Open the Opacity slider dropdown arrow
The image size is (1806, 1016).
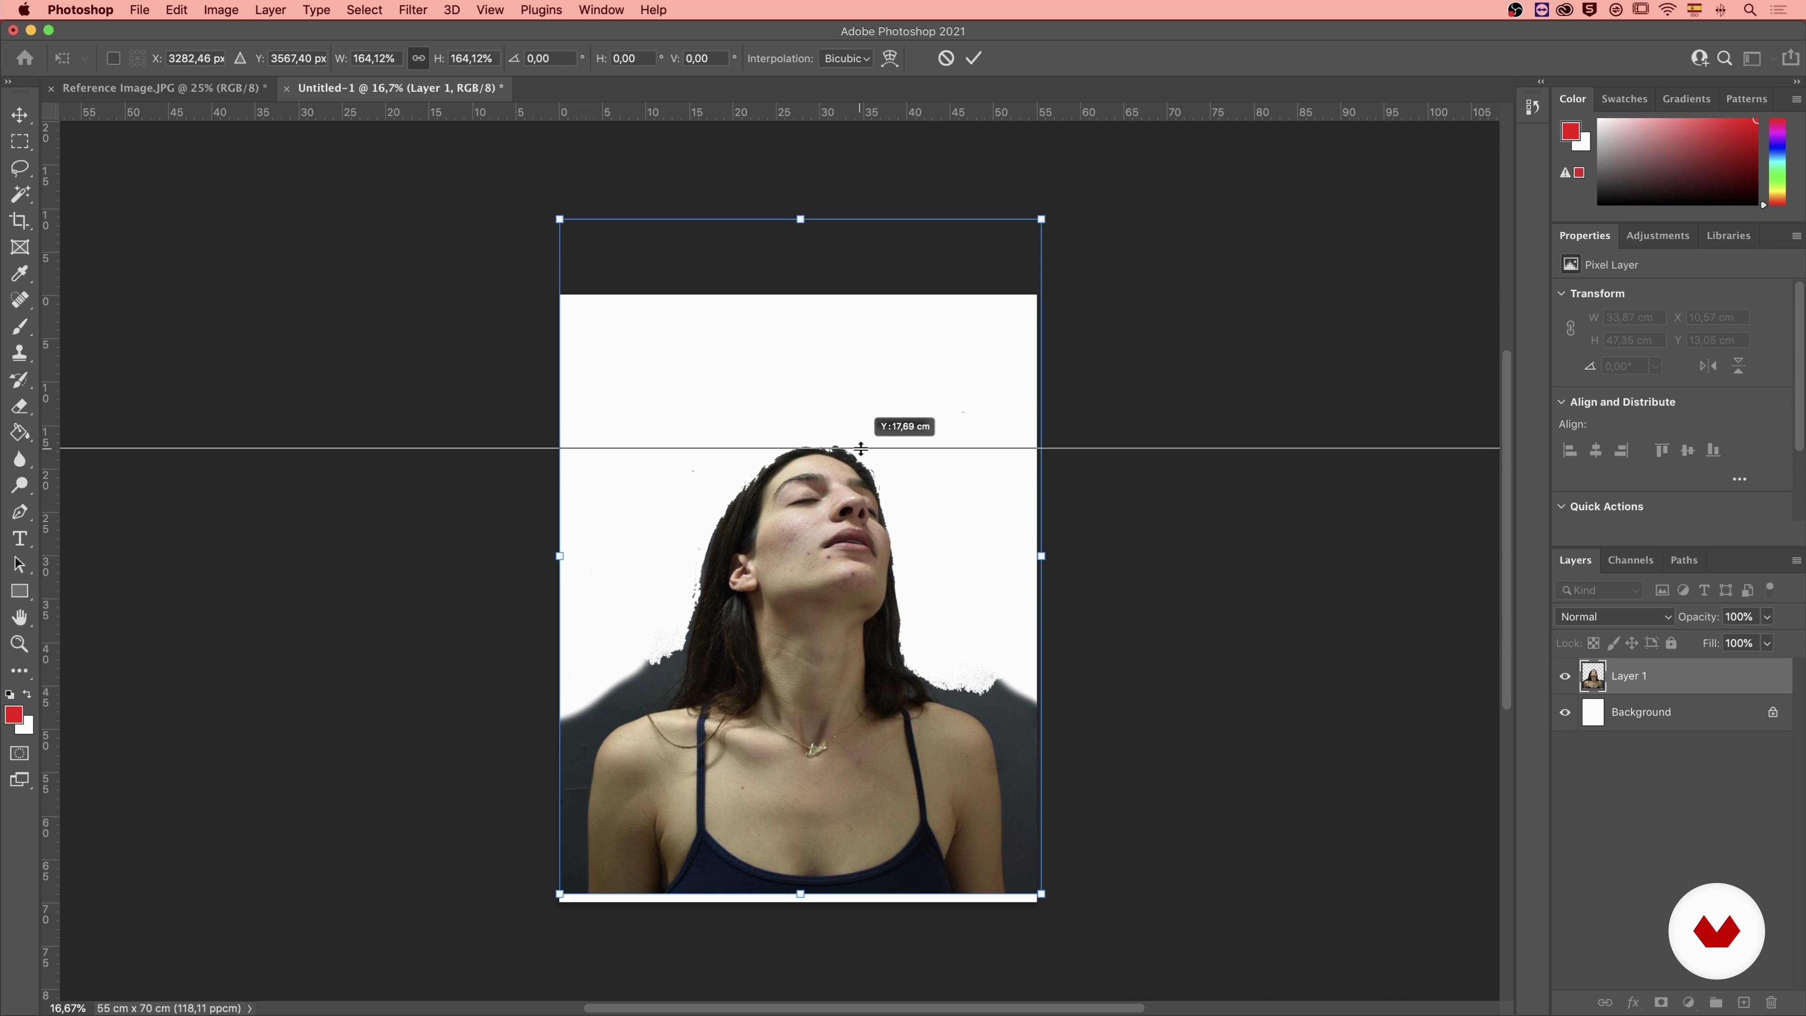1767,617
